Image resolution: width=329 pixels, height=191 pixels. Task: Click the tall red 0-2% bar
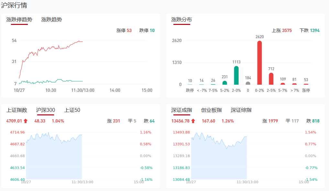click(x=259, y=63)
